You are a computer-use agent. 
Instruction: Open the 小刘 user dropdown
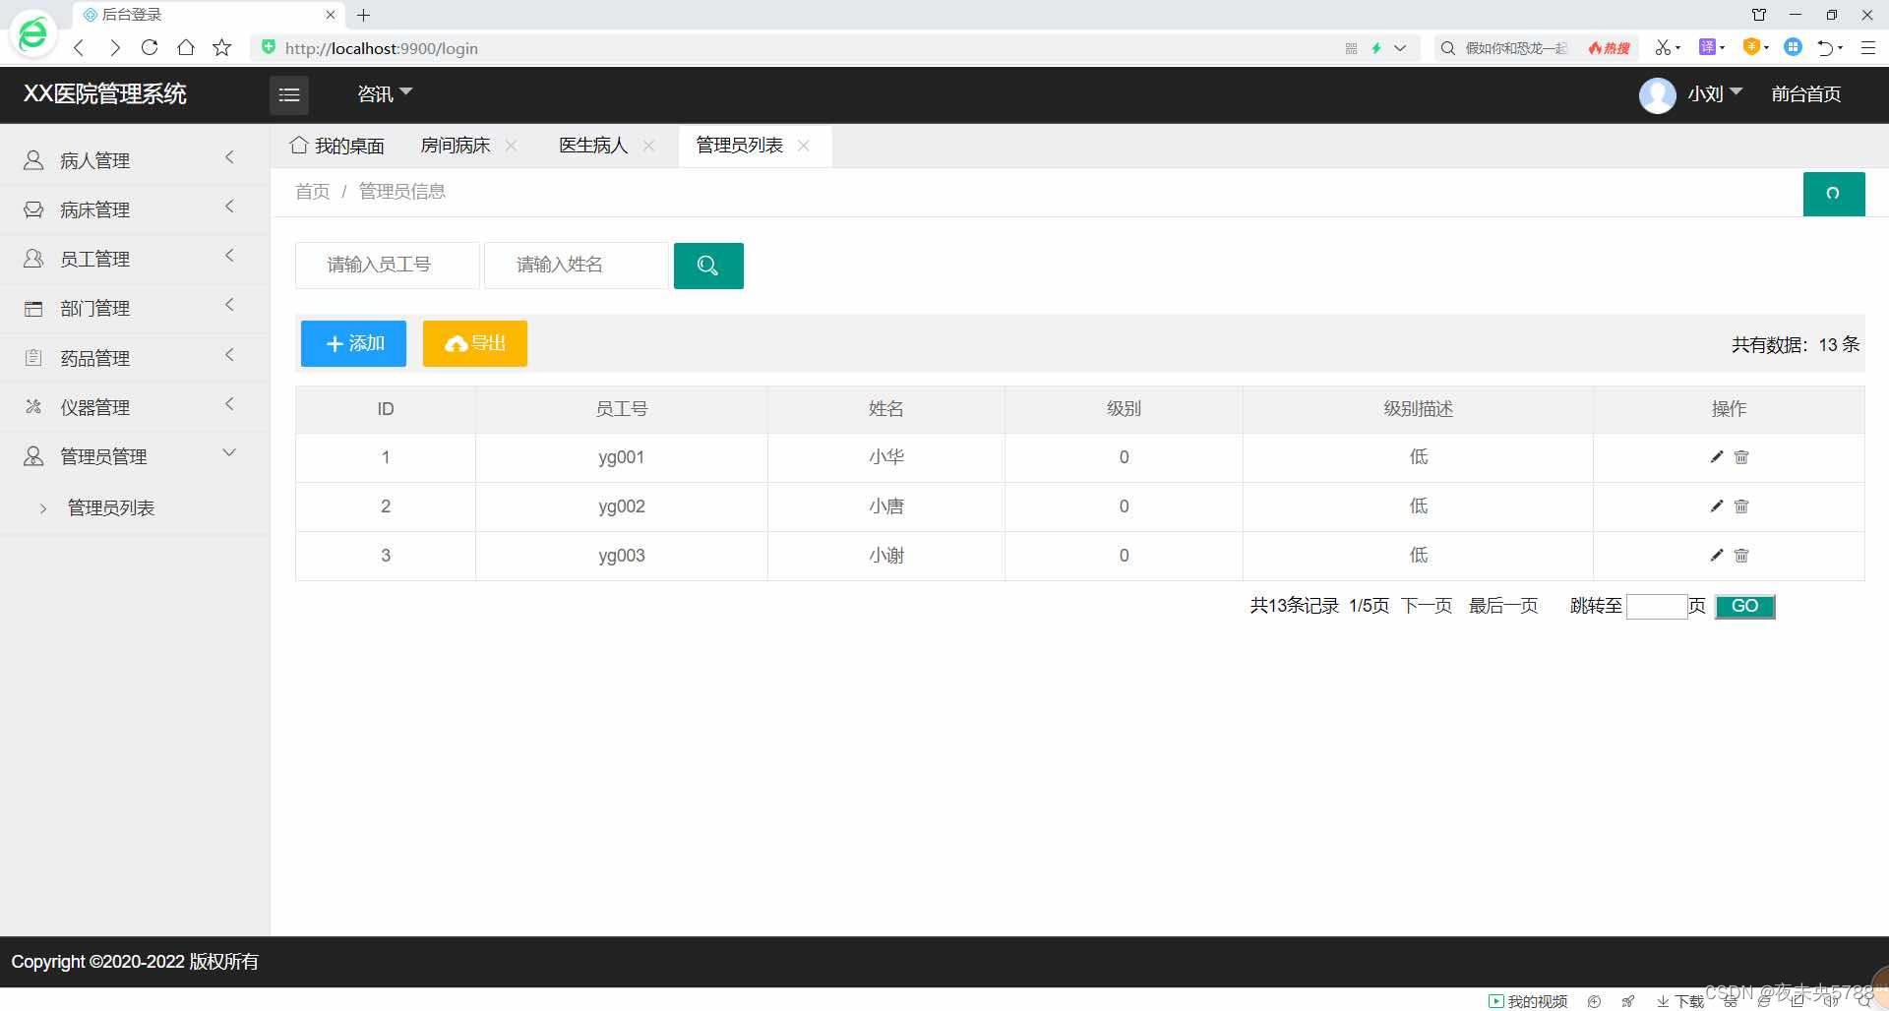[1715, 93]
